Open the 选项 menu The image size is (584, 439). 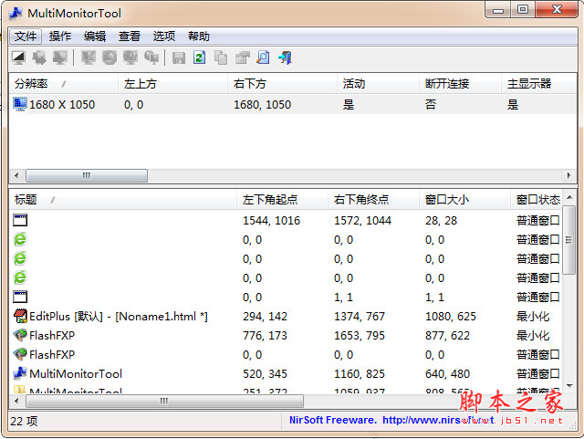164,37
